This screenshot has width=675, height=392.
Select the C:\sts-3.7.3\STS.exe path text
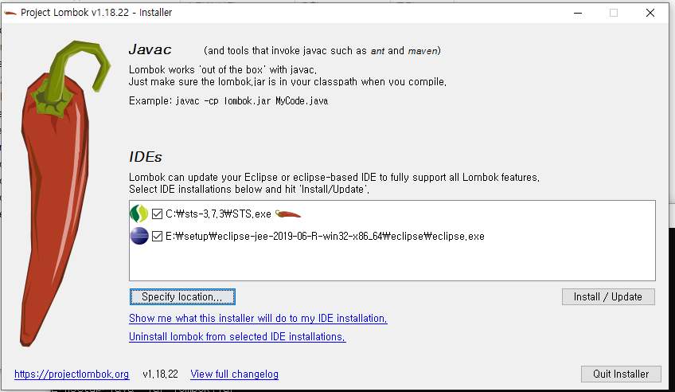coord(218,214)
